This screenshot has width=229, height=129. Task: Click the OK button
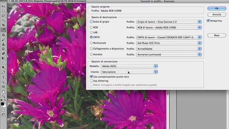(217, 9)
